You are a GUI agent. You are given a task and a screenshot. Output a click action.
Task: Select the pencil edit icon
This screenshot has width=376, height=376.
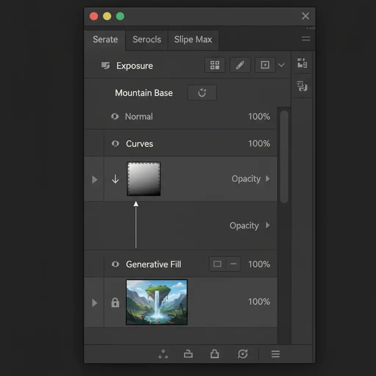(x=240, y=65)
